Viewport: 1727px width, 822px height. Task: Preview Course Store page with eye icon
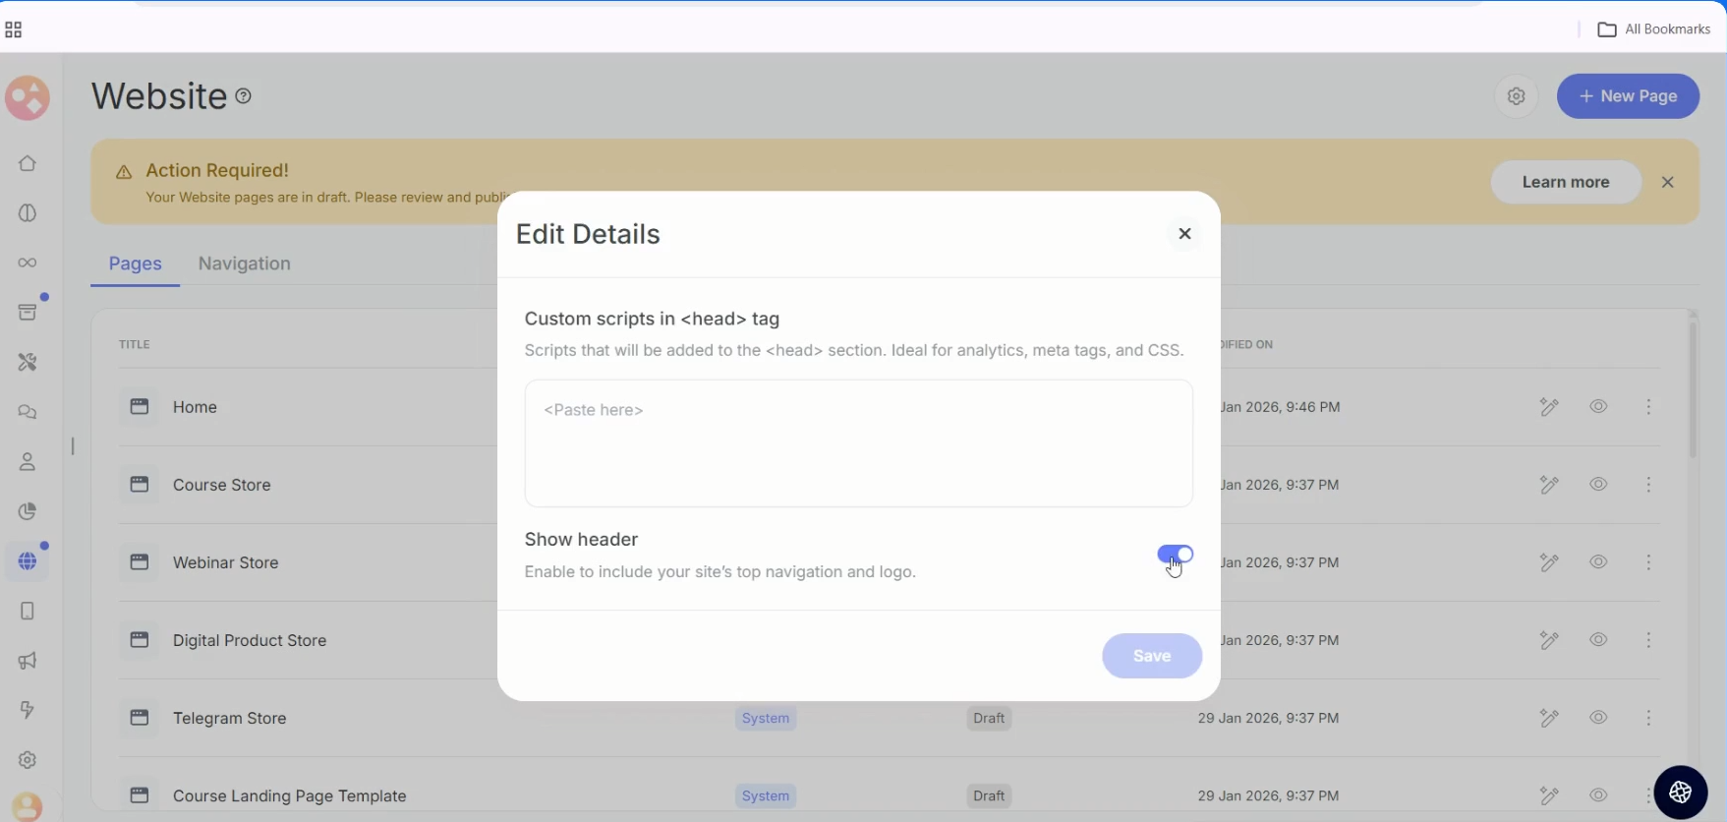point(1598,485)
